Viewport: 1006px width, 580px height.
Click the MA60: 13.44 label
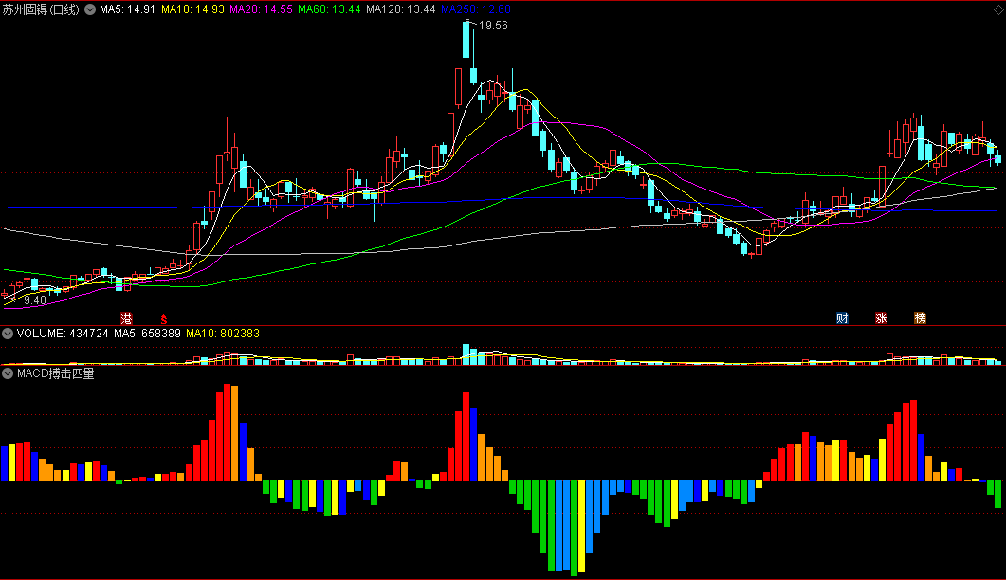tap(329, 9)
